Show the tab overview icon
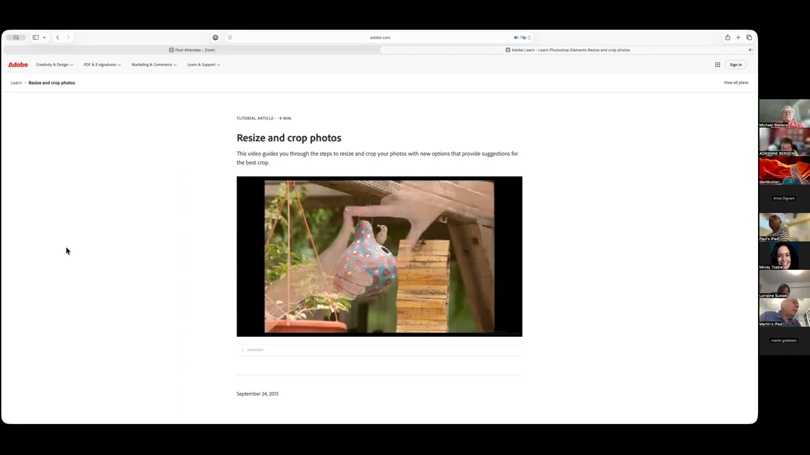 tap(749, 37)
